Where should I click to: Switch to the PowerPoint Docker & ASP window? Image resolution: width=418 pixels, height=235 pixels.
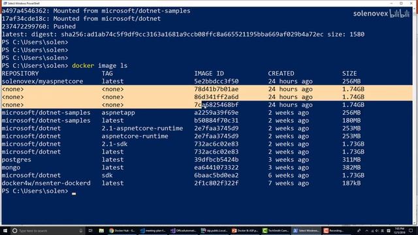click(x=246, y=230)
